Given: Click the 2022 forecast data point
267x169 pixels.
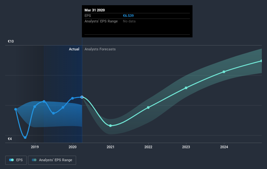Looking at the screenshot, I should point(148,108).
